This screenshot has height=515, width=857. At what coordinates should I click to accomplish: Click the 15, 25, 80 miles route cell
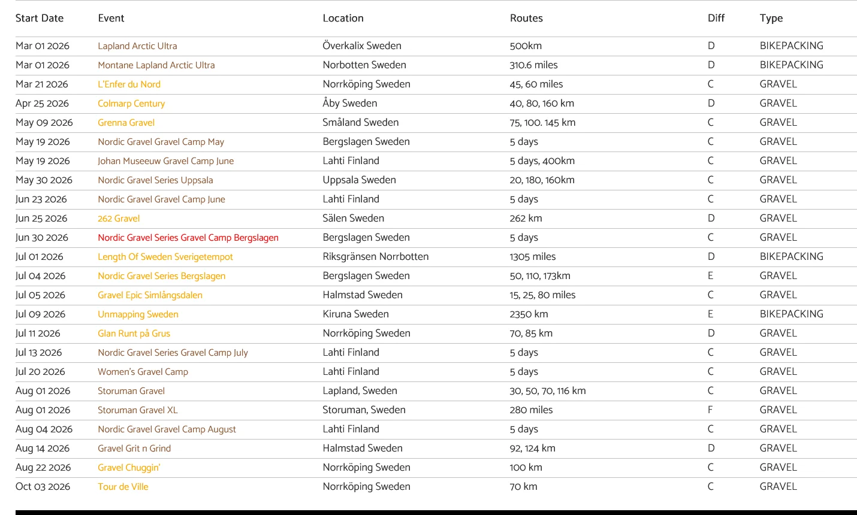542,295
